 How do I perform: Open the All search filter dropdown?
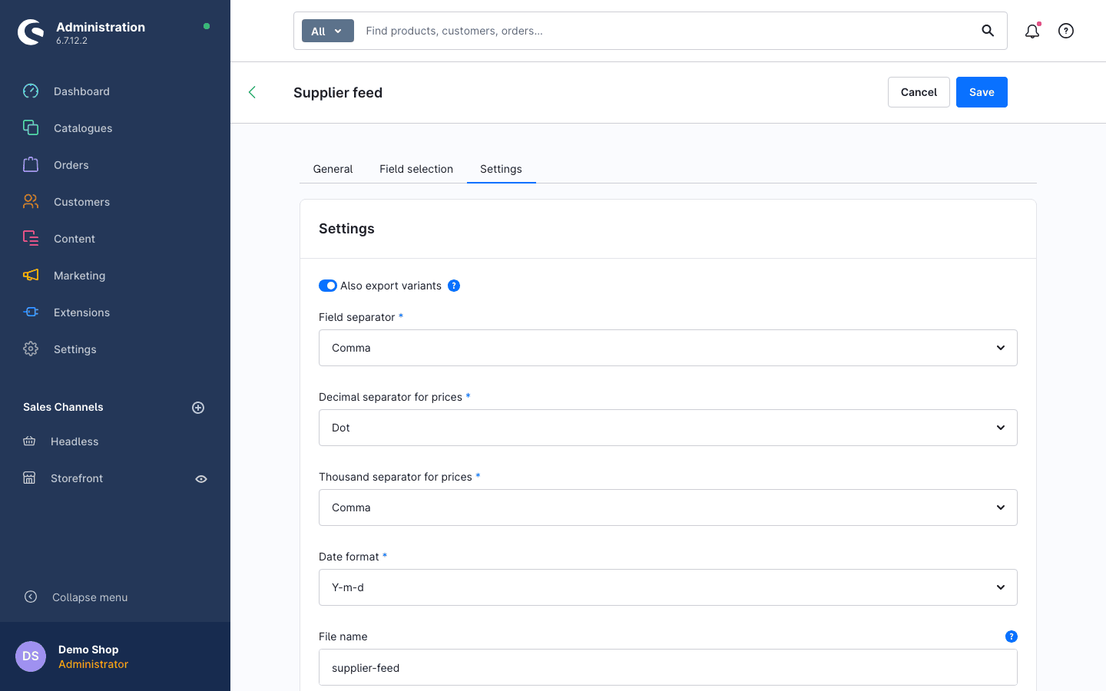(x=328, y=31)
